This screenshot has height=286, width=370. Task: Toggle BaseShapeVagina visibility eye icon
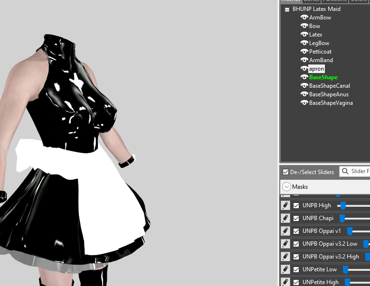(304, 103)
